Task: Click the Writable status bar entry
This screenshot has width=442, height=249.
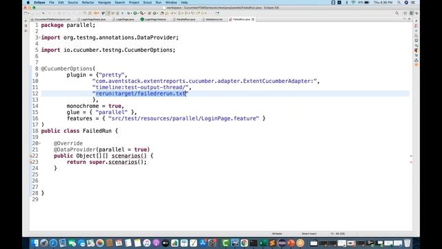Action: click(x=277, y=234)
